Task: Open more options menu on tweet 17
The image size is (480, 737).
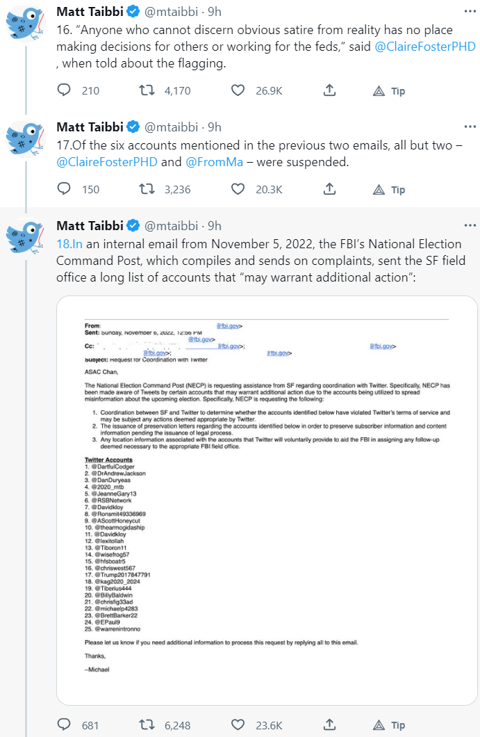Action: 470,127
